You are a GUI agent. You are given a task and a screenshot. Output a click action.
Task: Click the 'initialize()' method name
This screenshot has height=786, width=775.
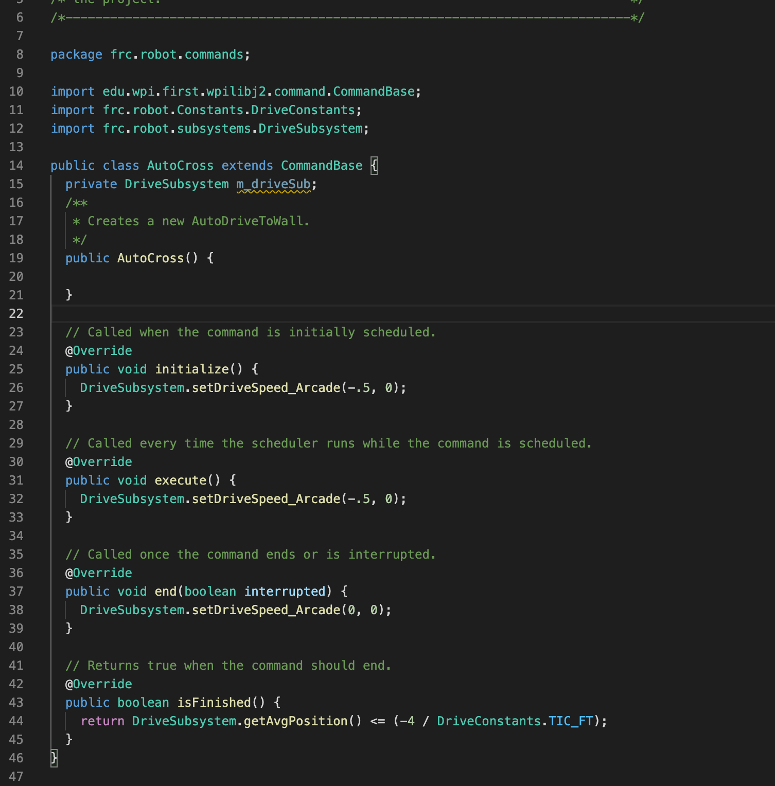(x=199, y=369)
